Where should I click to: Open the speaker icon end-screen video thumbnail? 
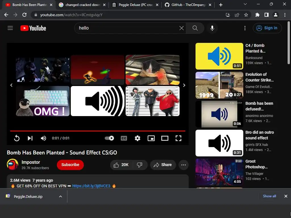(98, 101)
